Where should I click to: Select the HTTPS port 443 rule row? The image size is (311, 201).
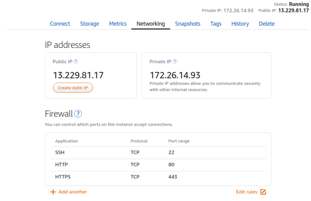coord(158,177)
